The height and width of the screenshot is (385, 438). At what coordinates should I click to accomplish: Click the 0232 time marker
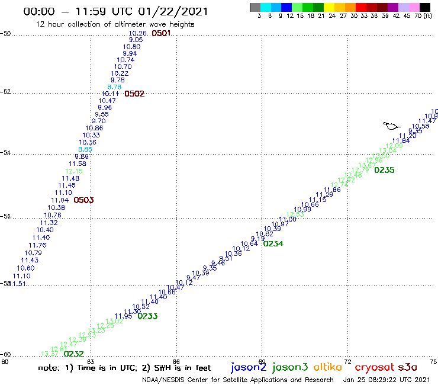pyautogui.click(x=74, y=354)
